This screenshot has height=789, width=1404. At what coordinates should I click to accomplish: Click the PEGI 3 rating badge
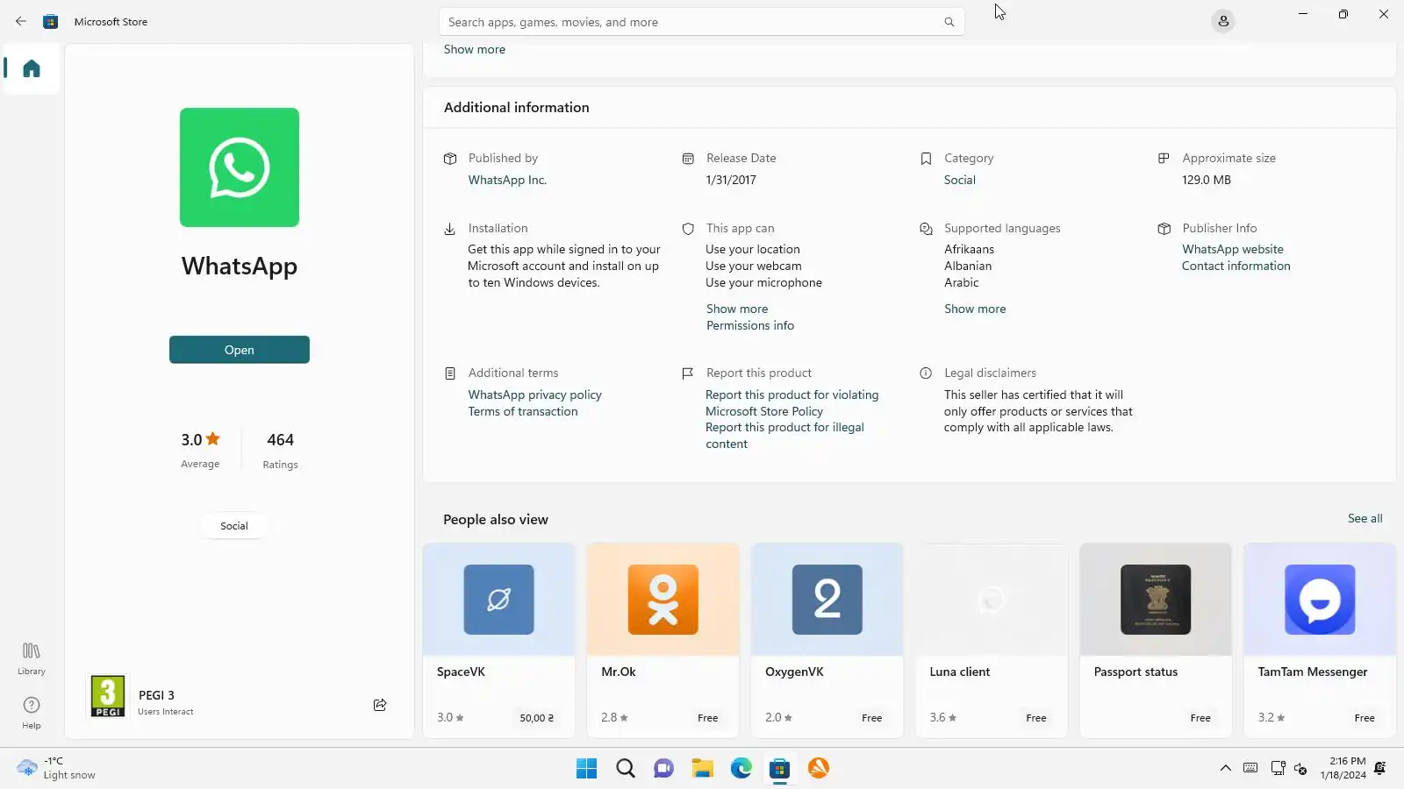[108, 696]
